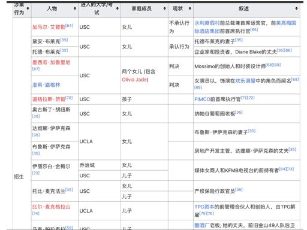Open the red link 比尔·麦克格拉山
307x230 pixels.
click(x=52, y=207)
